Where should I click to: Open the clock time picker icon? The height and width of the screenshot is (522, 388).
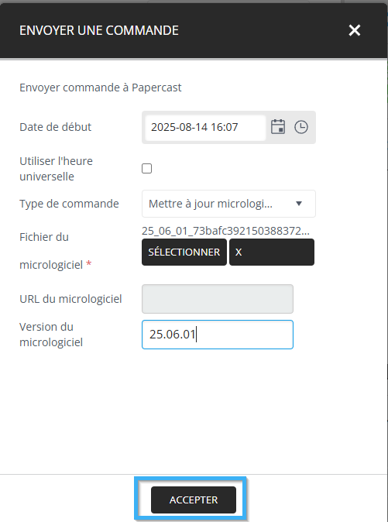[x=301, y=127]
